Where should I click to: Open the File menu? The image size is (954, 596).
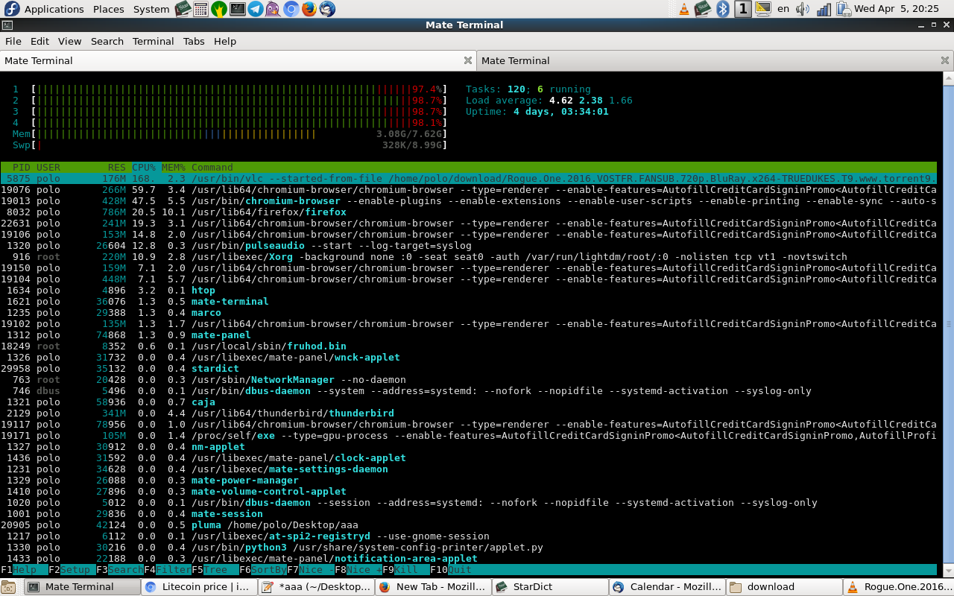13,41
